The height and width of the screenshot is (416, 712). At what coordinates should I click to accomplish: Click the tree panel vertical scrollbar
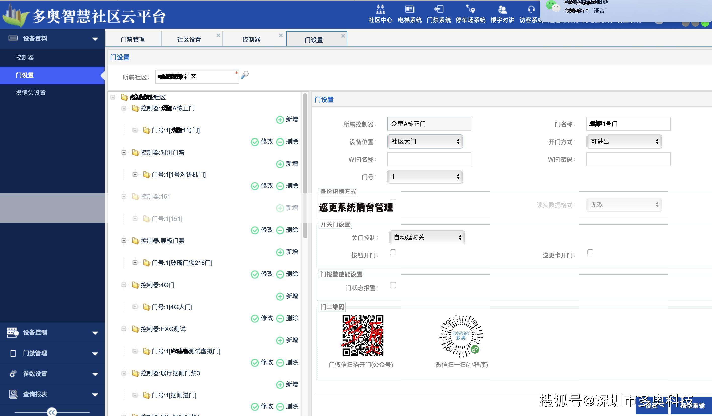point(305,166)
